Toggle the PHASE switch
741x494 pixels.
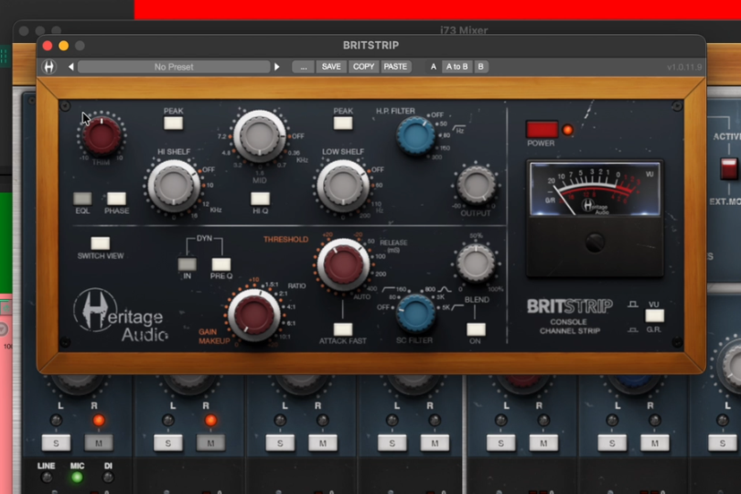pyautogui.click(x=116, y=199)
